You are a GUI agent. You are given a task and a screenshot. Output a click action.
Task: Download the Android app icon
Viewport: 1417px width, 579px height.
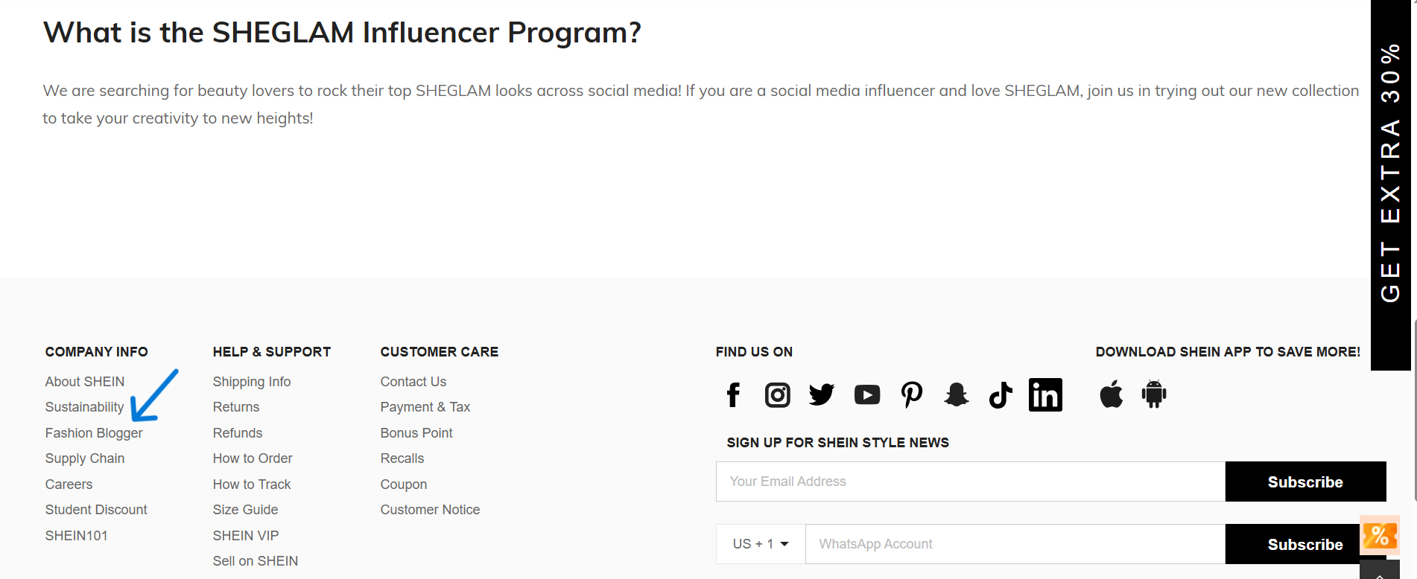pyautogui.click(x=1154, y=394)
